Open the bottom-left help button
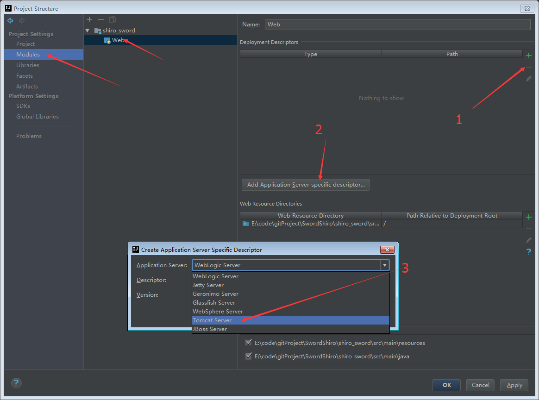The image size is (539, 400). click(x=16, y=383)
